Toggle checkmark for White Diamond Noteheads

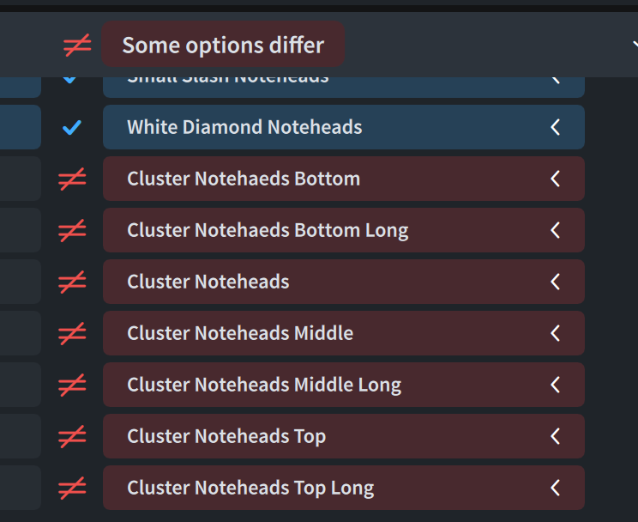pos(72,128)
